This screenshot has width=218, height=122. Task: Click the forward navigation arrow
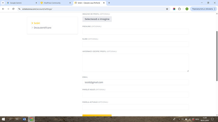8,9
